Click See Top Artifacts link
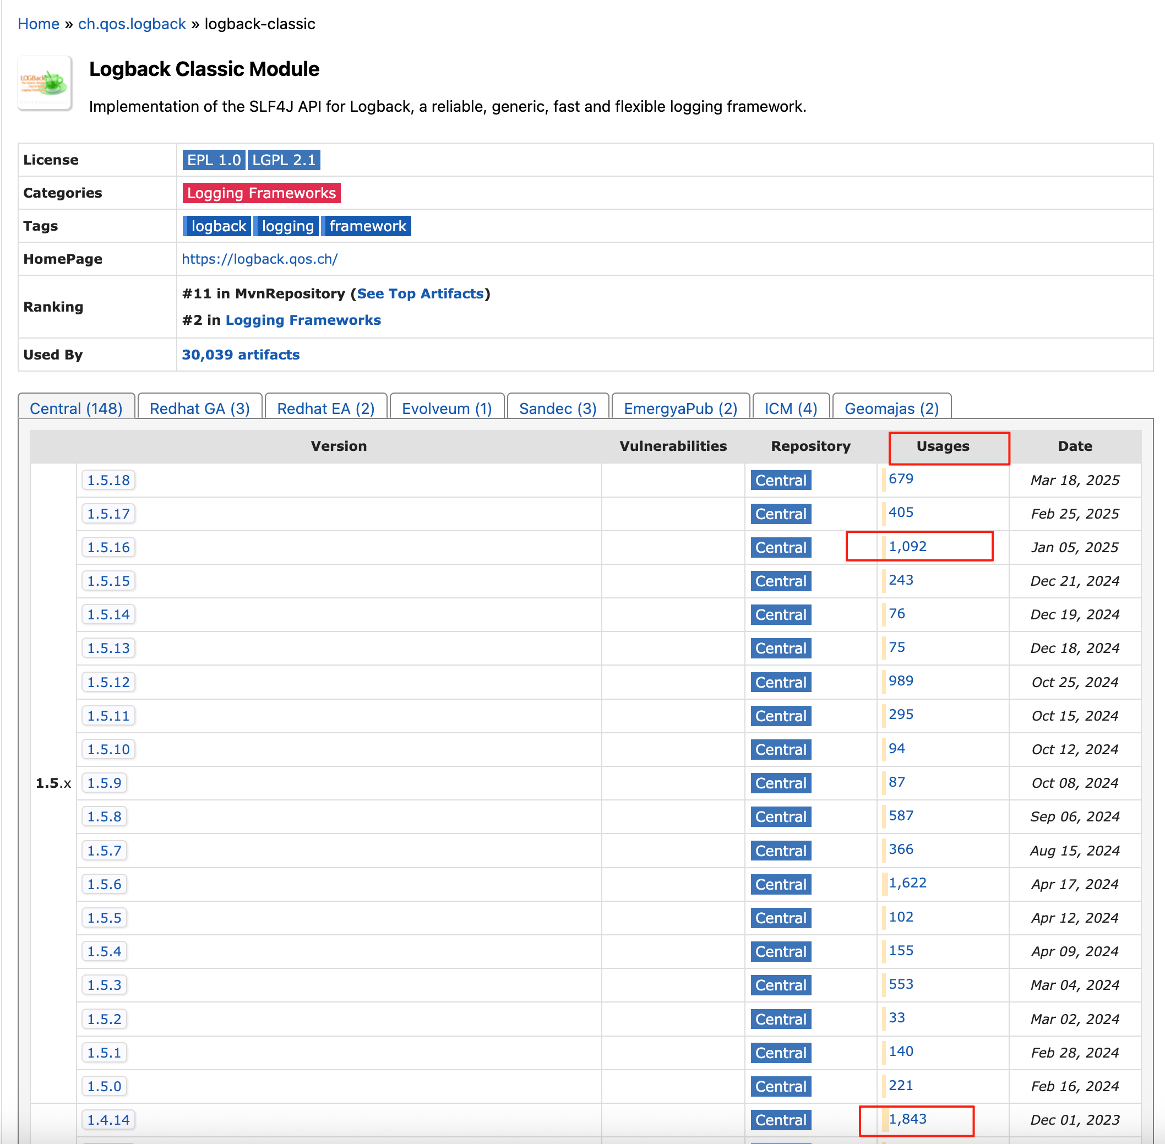The height and width of the screenshot is (1144, 1165). pyautogui.click(x=420, y=294)
